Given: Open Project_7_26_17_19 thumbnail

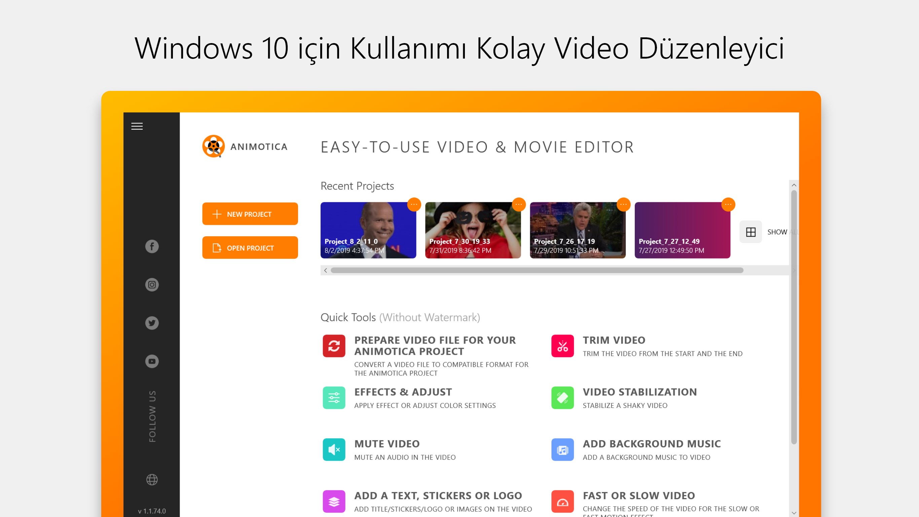Looking at the screenshot, I should pyautogui.click(x=577, y=230).
